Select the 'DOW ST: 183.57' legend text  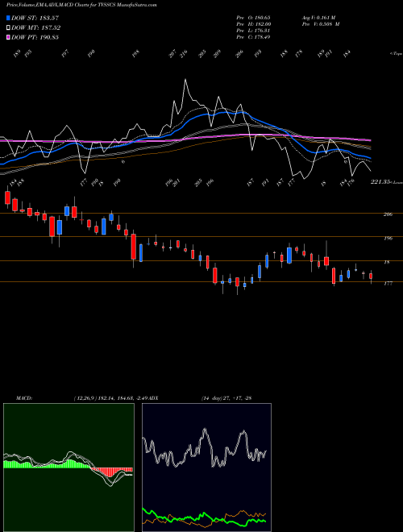[x=35, y=18]
